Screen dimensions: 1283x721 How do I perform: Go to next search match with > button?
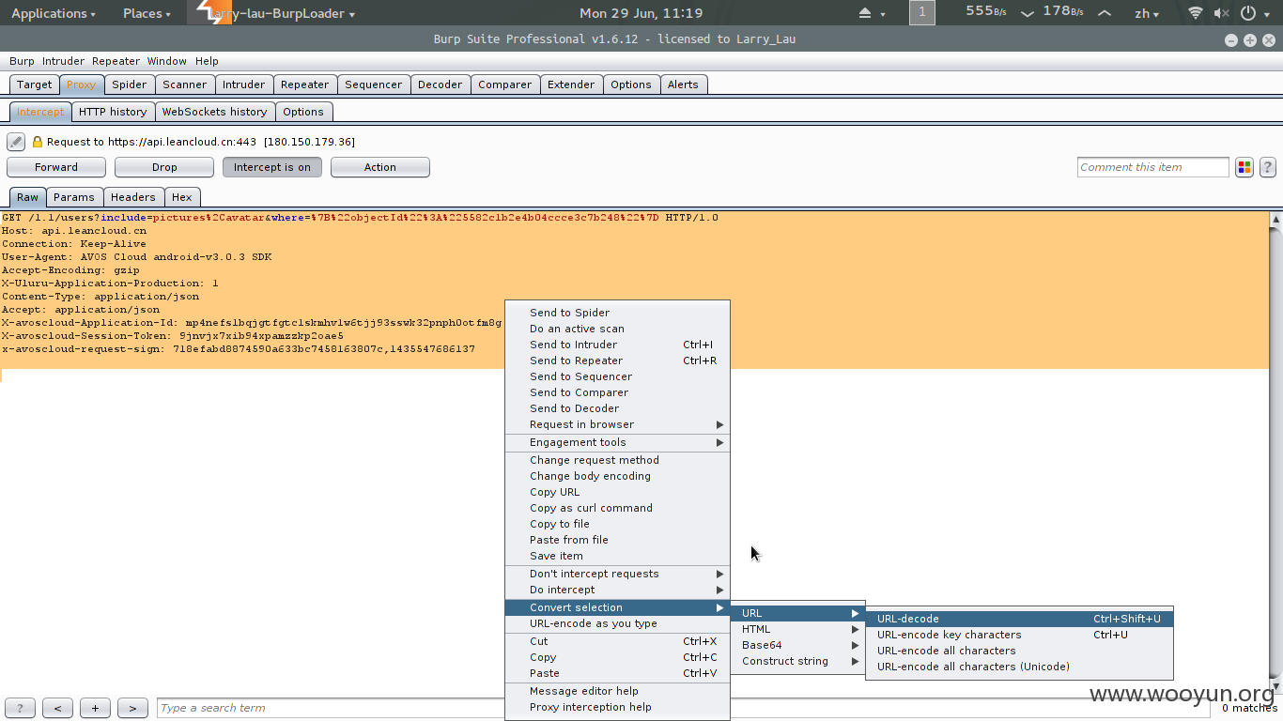point(132,709)
